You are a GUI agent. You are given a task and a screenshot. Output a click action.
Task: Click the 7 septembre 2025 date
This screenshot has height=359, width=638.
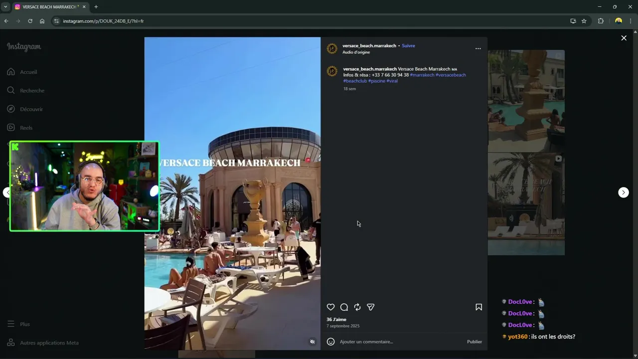pos(343,326)
